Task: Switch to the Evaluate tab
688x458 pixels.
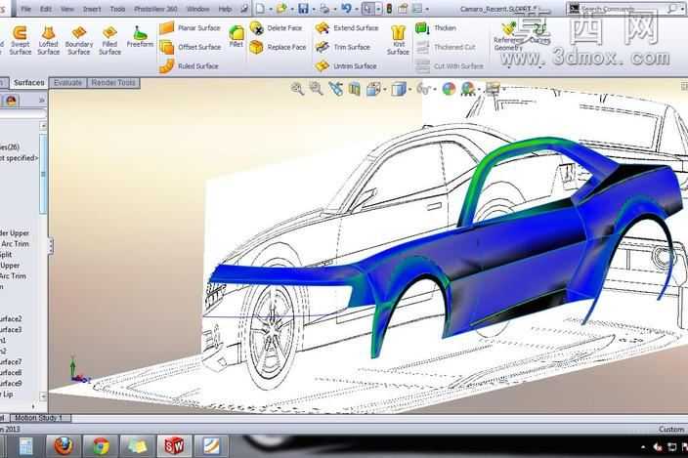Action: [68, 83]
